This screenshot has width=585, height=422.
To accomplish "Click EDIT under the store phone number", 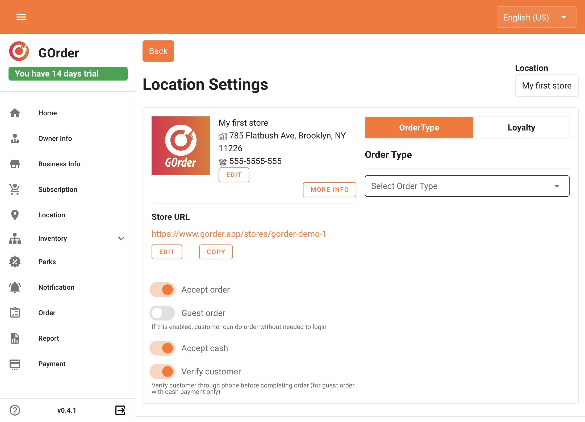I will [234, 175].
